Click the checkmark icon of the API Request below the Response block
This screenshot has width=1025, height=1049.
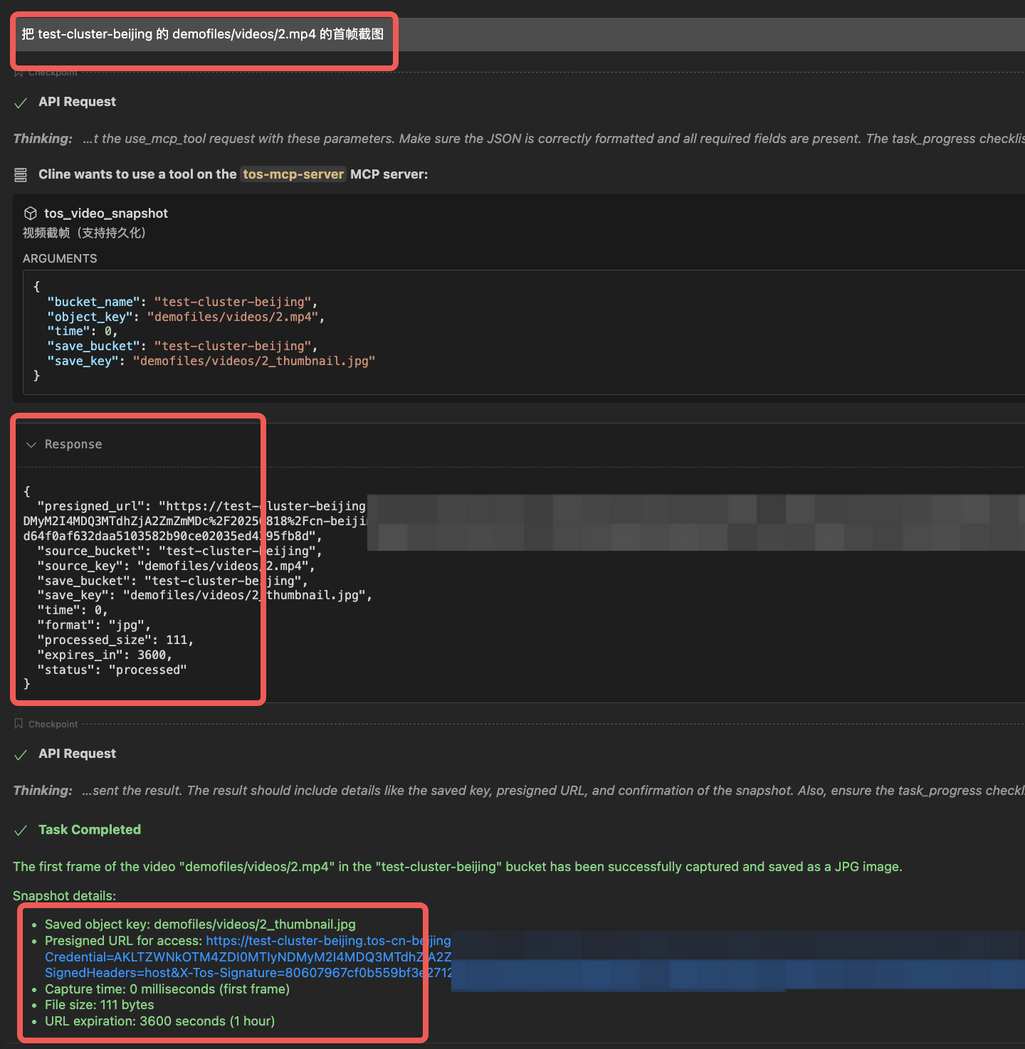[21, 754]
